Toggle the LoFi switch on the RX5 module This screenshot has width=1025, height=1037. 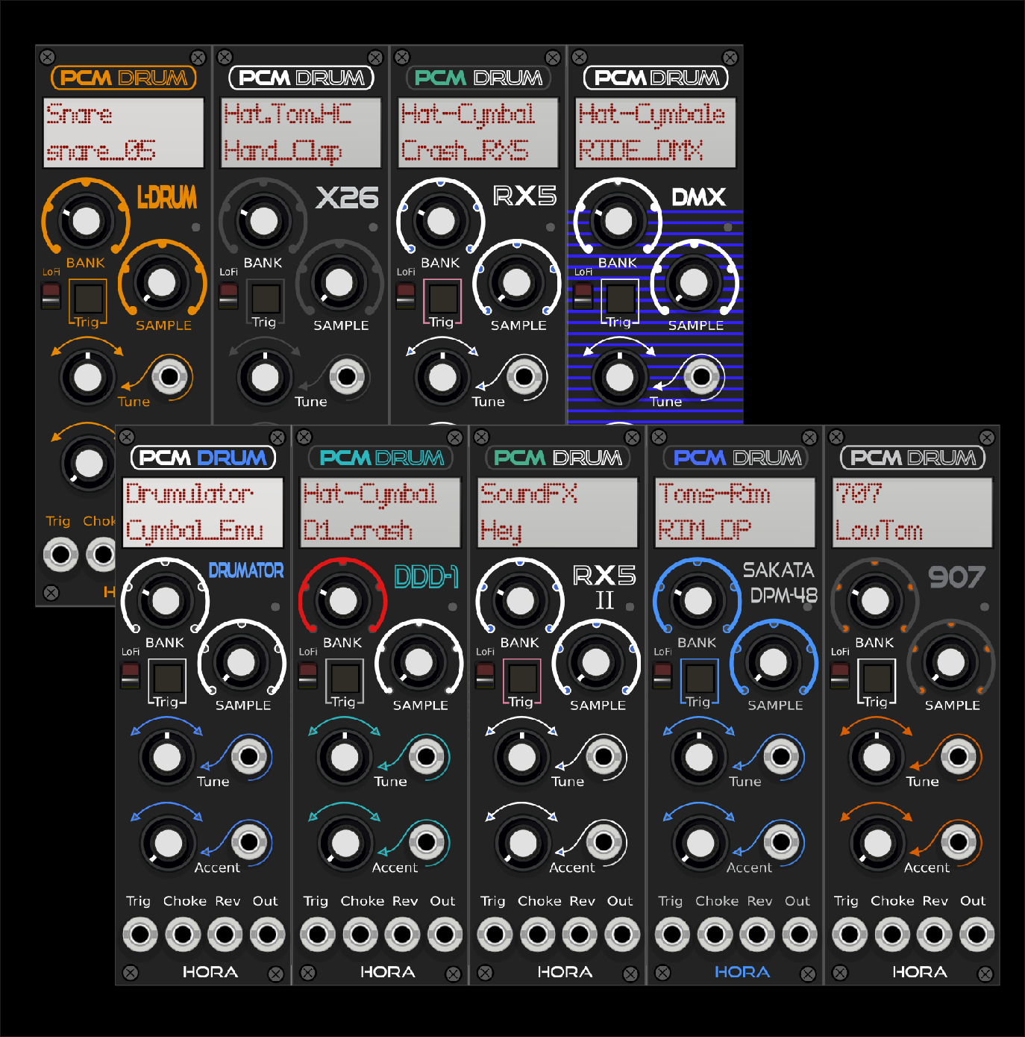405,296
